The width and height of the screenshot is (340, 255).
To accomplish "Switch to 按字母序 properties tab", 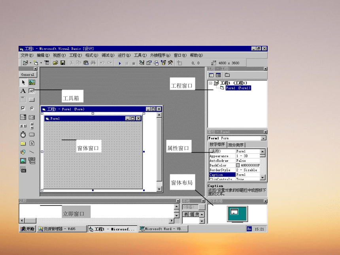I will point(217,145).
